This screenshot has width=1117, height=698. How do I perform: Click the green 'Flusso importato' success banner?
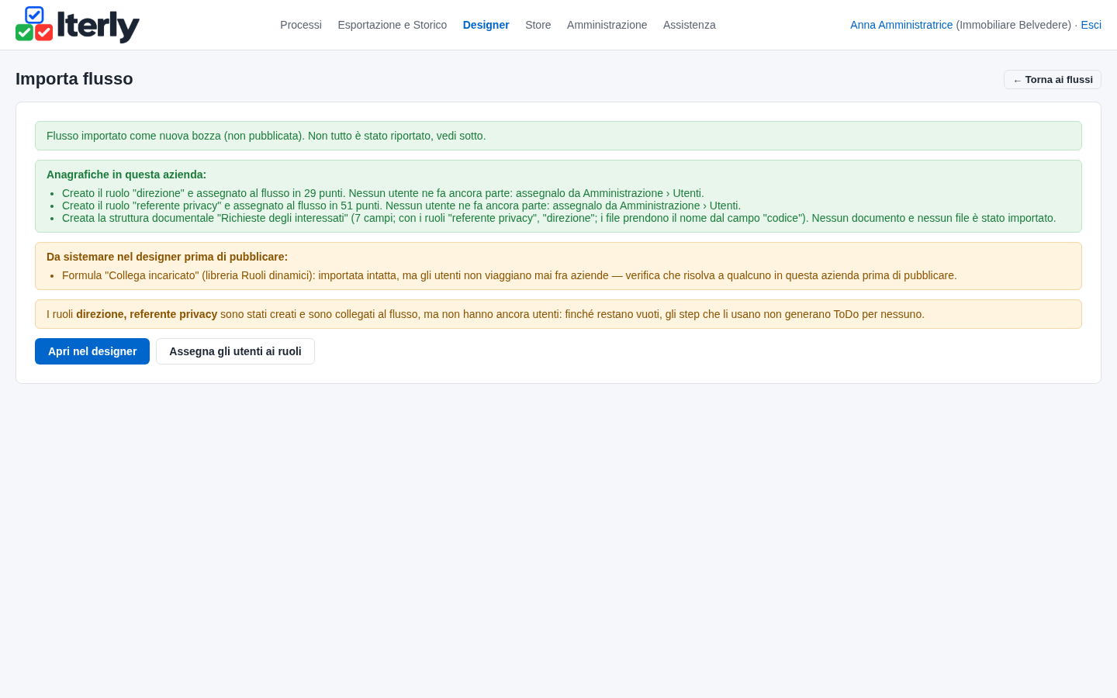point(558,136)
